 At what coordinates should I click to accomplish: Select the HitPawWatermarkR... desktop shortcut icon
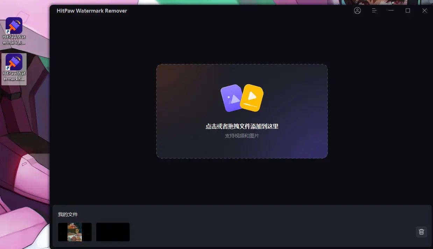tap(14, 62)
